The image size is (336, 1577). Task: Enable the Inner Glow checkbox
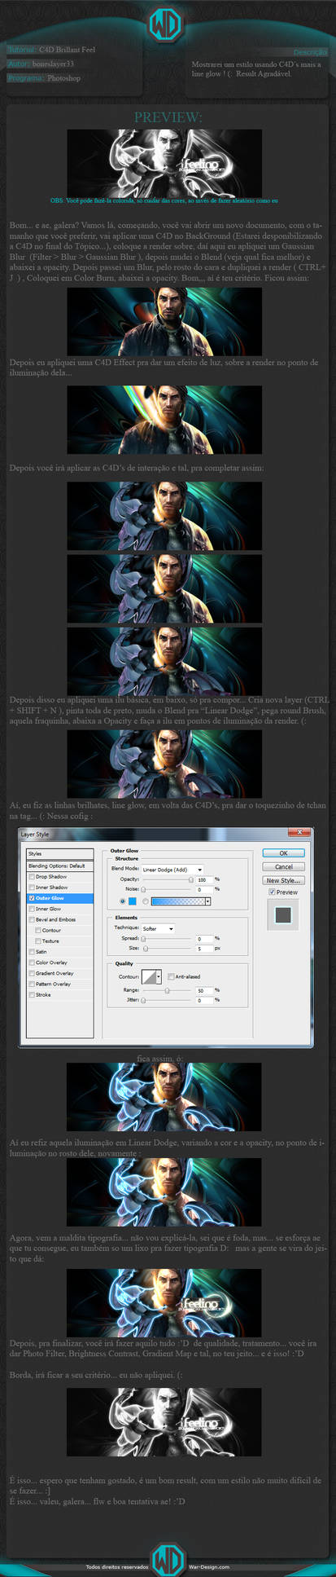pos(32,908)
